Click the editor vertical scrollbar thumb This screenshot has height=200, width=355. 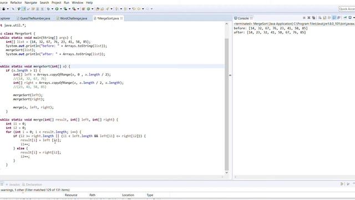227,104
